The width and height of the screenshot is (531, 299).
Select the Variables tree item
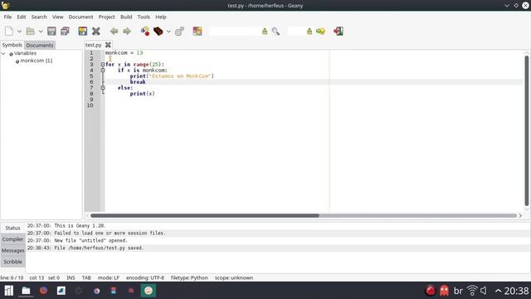click(25, 53)
